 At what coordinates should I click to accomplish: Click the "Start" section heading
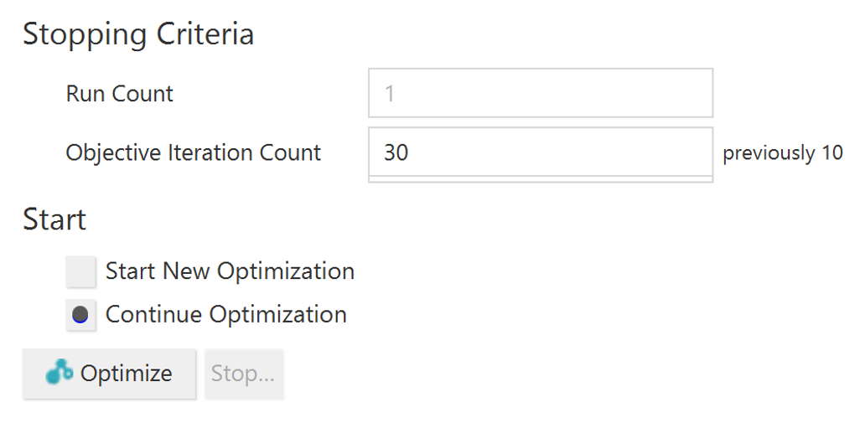pos(54,219)
